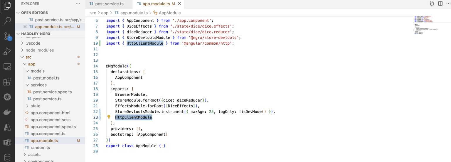Open the database view icon
Image resolution: width=451 pixels, height=162 pixels.
tap(7, 158)
